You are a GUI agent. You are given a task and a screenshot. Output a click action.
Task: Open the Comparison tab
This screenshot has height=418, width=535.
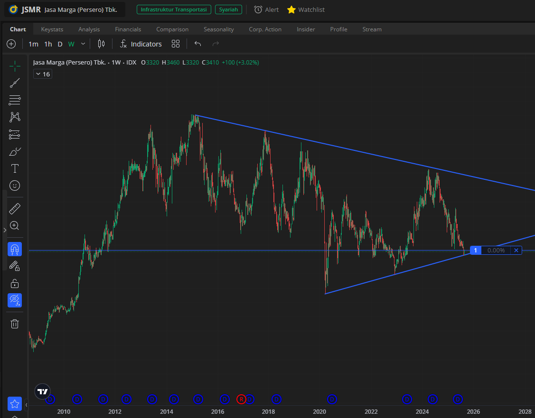point(172,29)
